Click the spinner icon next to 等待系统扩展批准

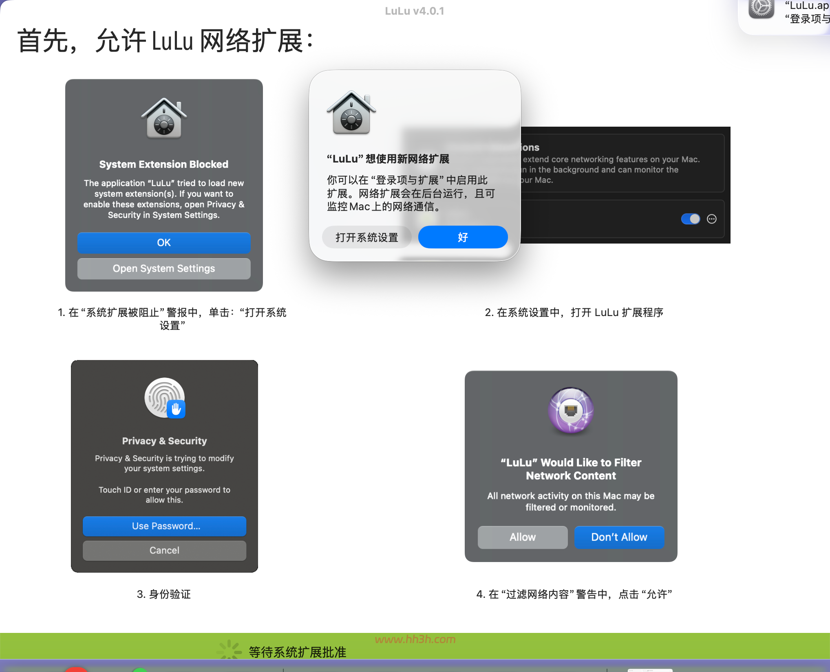(229, 649)
